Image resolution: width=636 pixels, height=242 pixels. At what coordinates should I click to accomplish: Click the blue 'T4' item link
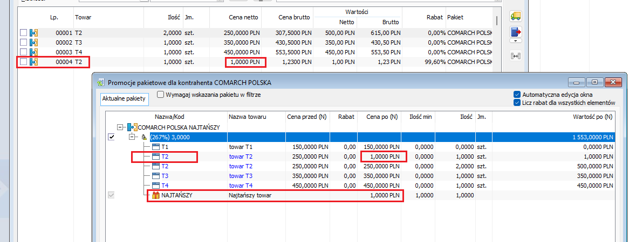(165, 186)
